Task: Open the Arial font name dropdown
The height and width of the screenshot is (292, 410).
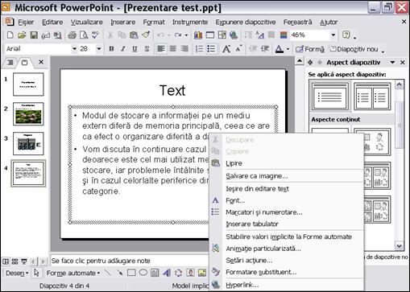Action: [74, 49]
